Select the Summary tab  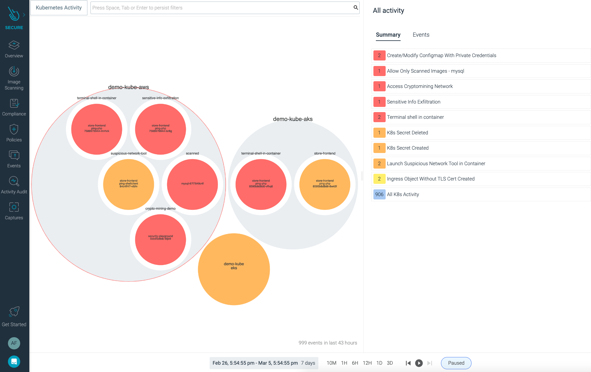pyautogui.click(x=388, y=35)
